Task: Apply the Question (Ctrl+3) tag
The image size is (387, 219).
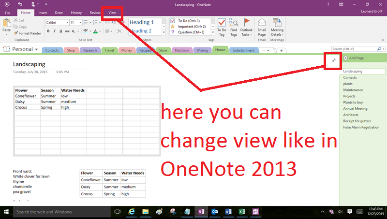Action: click(x=188, y=32)
